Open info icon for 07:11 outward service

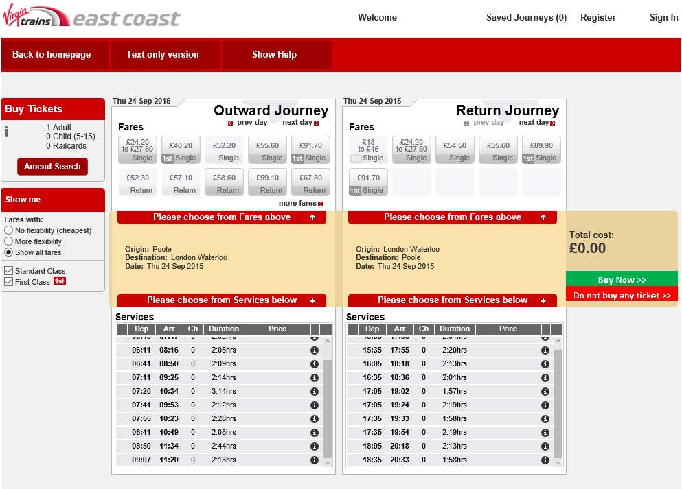tap(315, 378)
